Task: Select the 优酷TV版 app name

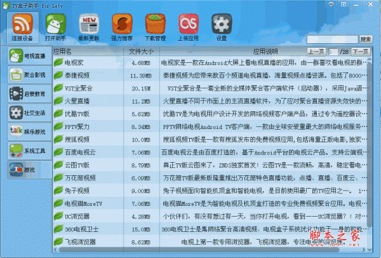Action: [x=77, y=114]
